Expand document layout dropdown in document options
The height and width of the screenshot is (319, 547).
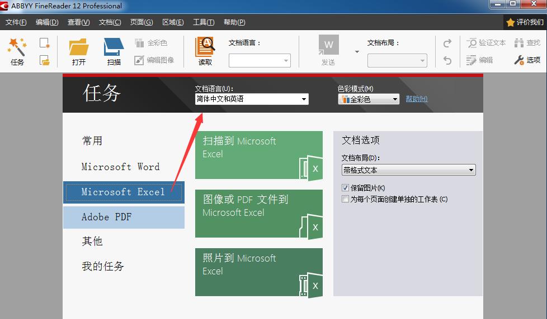[471, 170]
